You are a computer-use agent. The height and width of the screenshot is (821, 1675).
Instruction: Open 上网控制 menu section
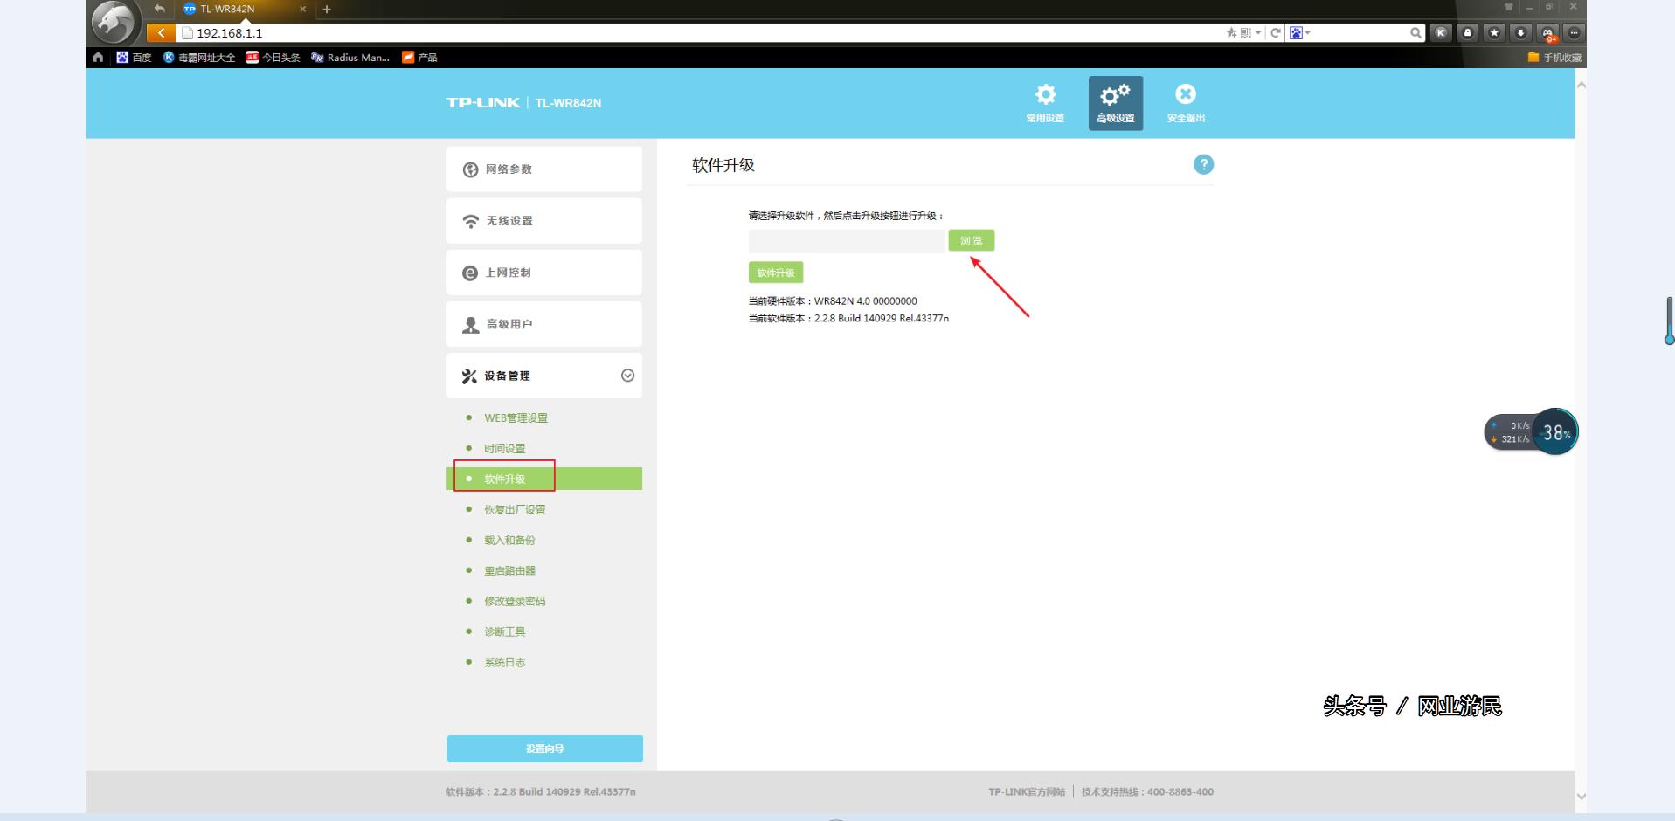[544, 273]
